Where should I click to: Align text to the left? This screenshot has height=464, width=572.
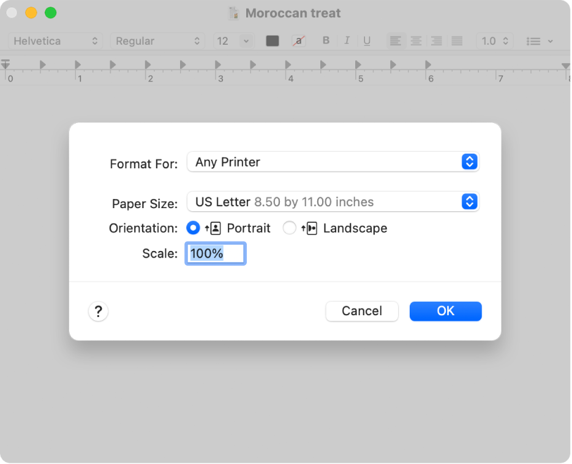click(396, 41)
